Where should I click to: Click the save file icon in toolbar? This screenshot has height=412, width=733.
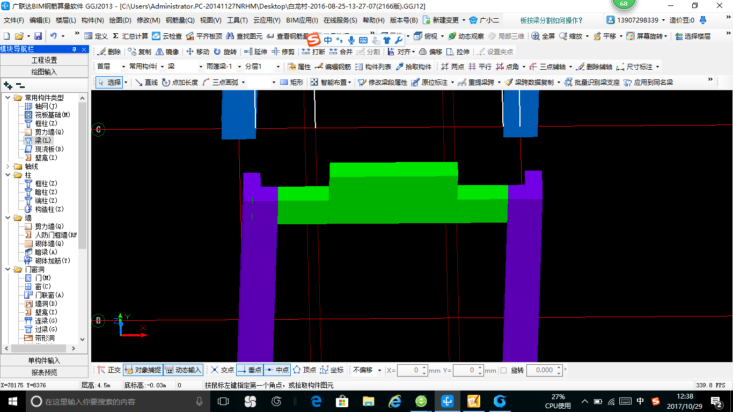38,36
